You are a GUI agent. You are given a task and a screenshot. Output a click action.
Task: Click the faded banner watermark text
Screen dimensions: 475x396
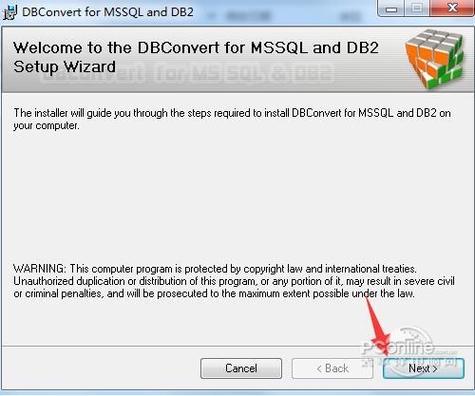point(187,73)
